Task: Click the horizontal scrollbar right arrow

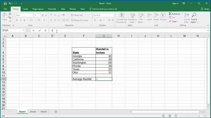Action: coord(206,112)
